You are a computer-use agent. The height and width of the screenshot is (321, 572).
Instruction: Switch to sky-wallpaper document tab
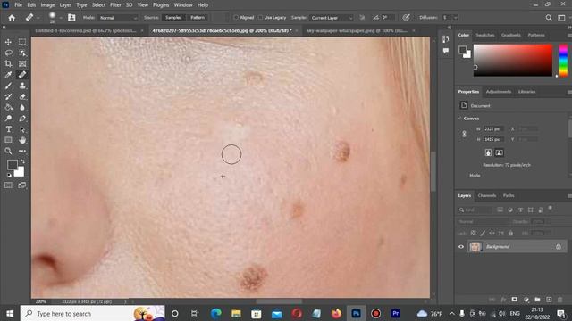(x=357, y=31)
